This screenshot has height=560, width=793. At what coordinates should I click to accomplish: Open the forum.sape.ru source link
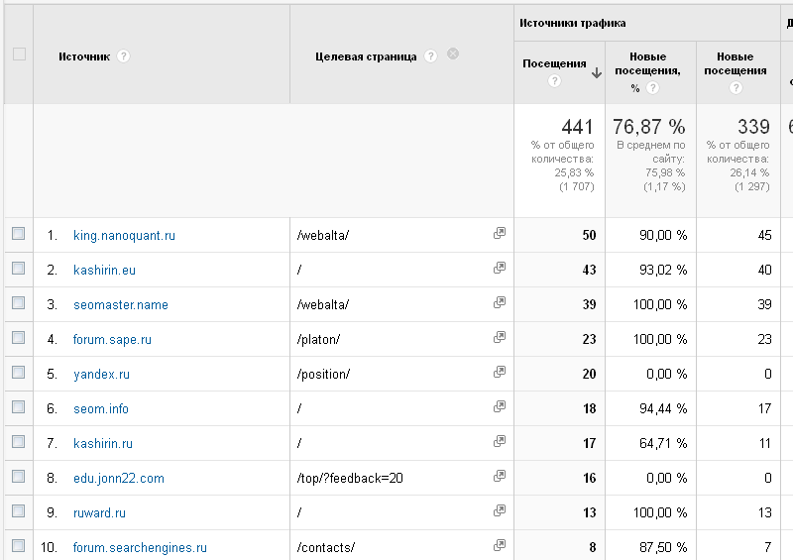[112, 339]
